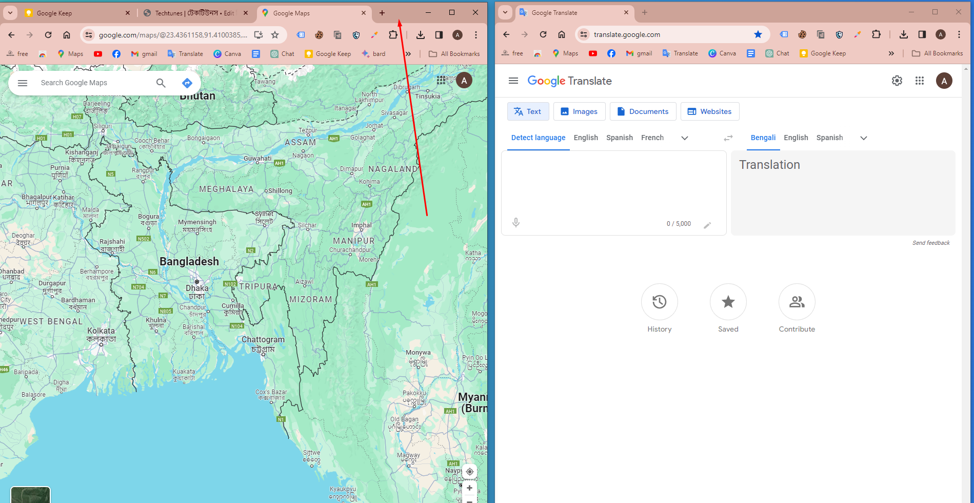This screenshot has height=503, width=974.
Task: Click the search magnifier in Google Maps
Action: click(x=161, y=83)
